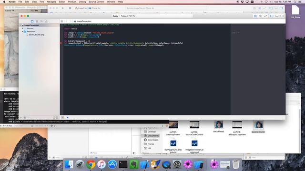Open Evernote from the Dock
This screenshot has height=171, width=305.
tap(134, 164)
